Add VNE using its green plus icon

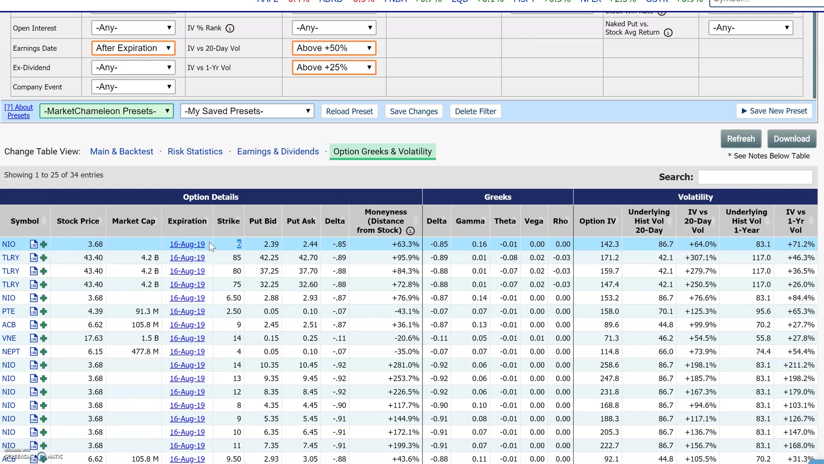(x=43, y=339)
